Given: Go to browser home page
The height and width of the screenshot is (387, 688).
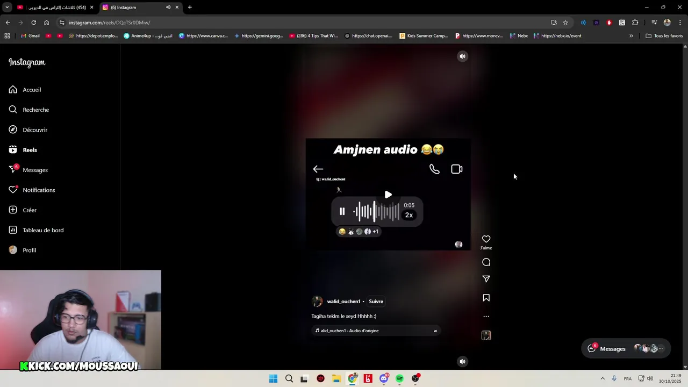Looking at the screenshot, I should click(x=46, y=23).
